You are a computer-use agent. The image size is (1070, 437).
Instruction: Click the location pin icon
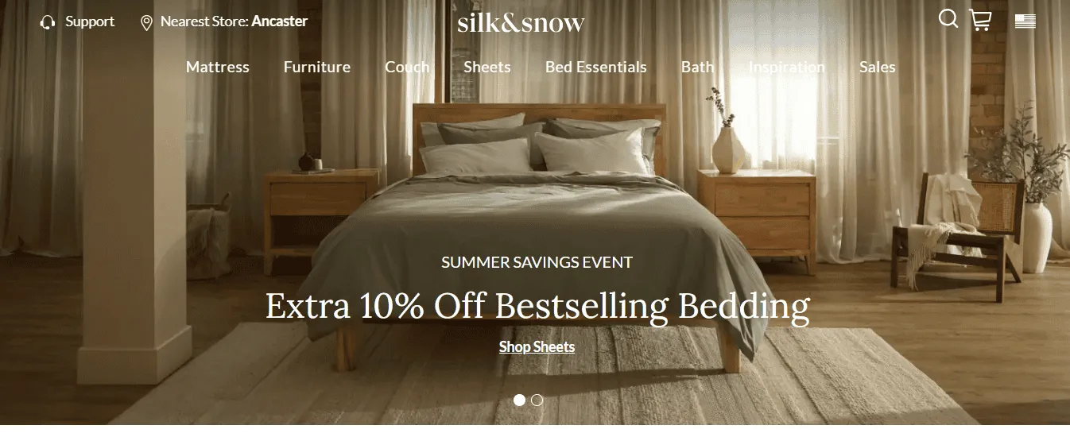tap(146, 22)
